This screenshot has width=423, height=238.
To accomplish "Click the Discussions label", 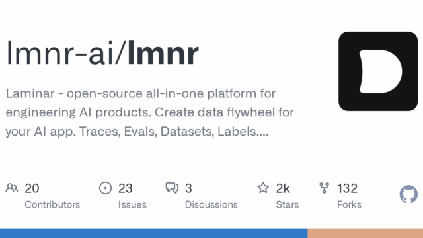I will (x=211, y=204).
